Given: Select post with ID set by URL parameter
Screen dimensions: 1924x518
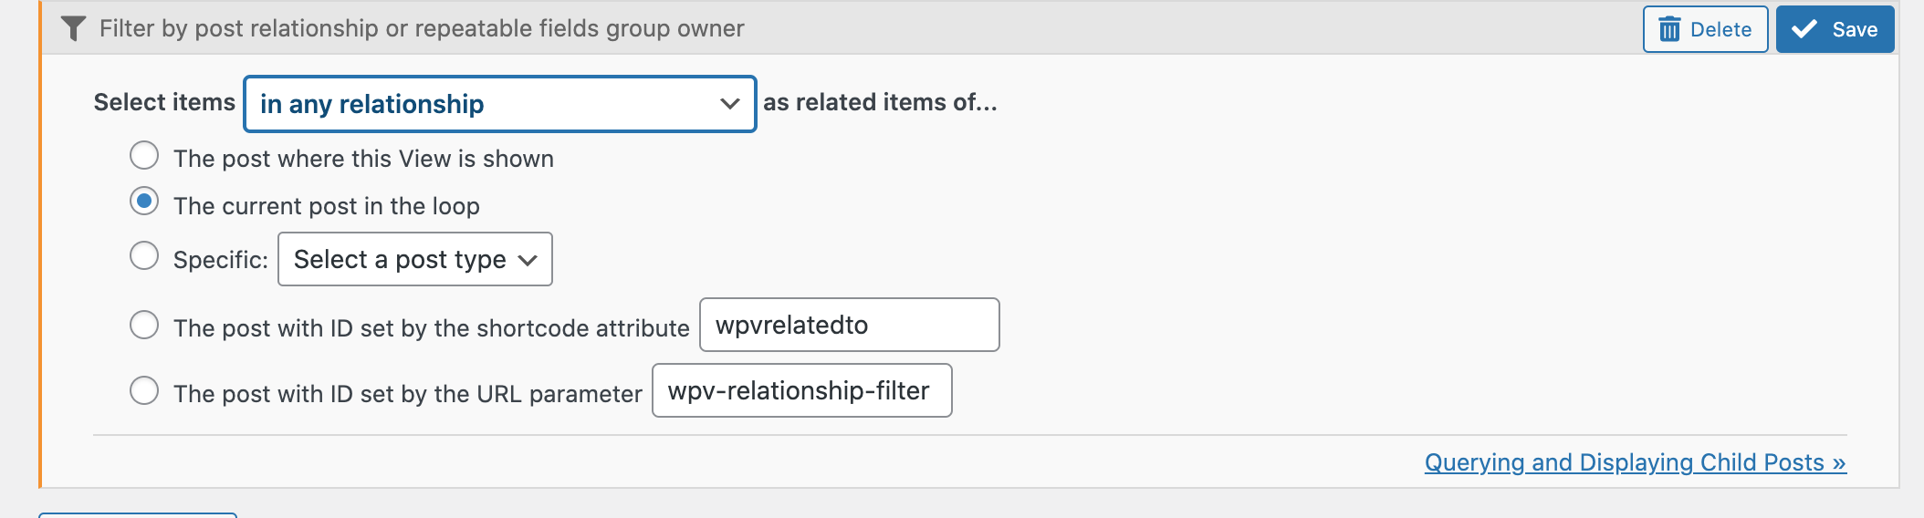Looking at the screenshot, I should (144, 390).
